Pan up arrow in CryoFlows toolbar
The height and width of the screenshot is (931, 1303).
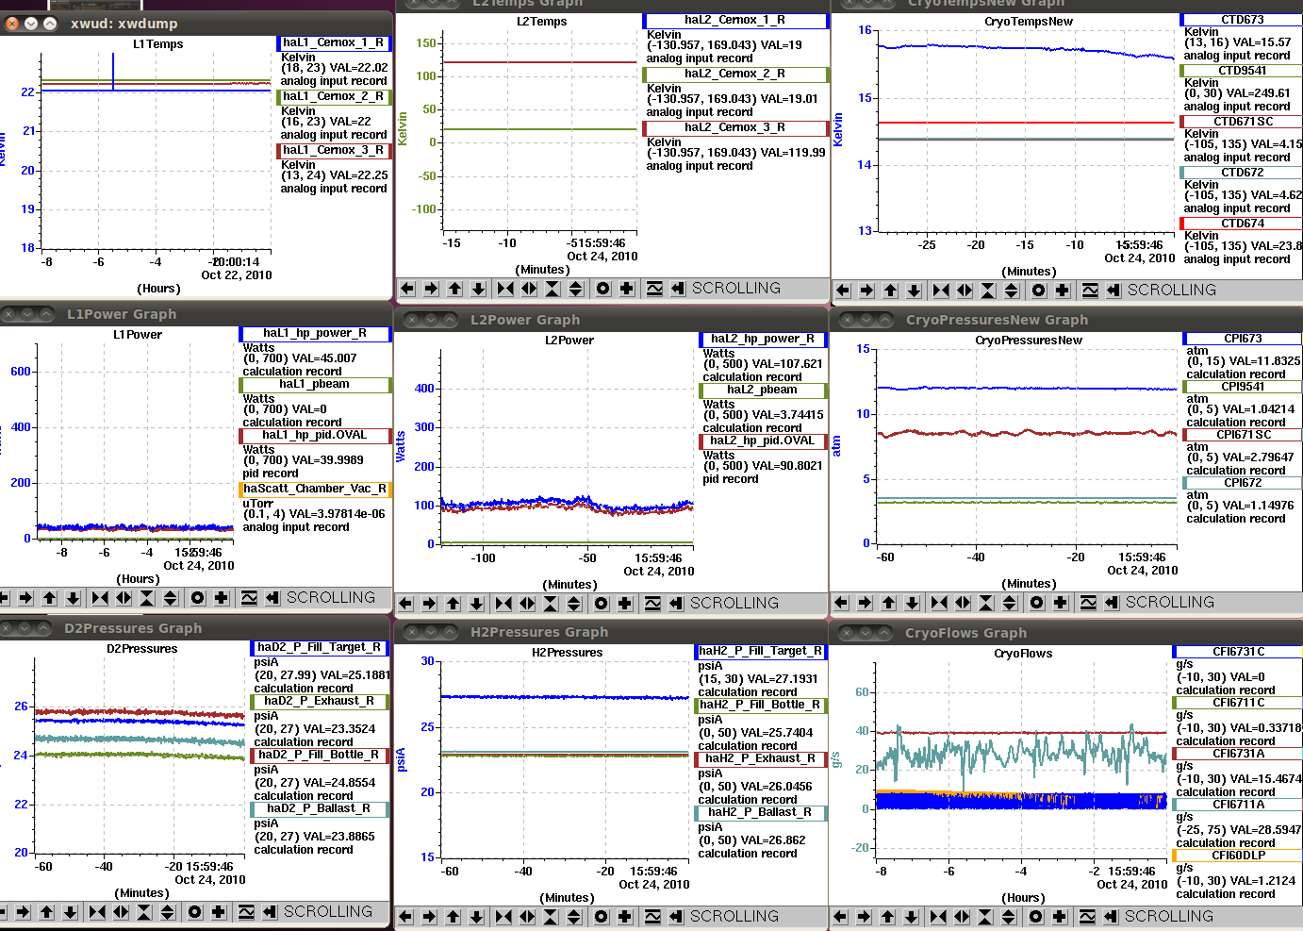click(887, 917)
